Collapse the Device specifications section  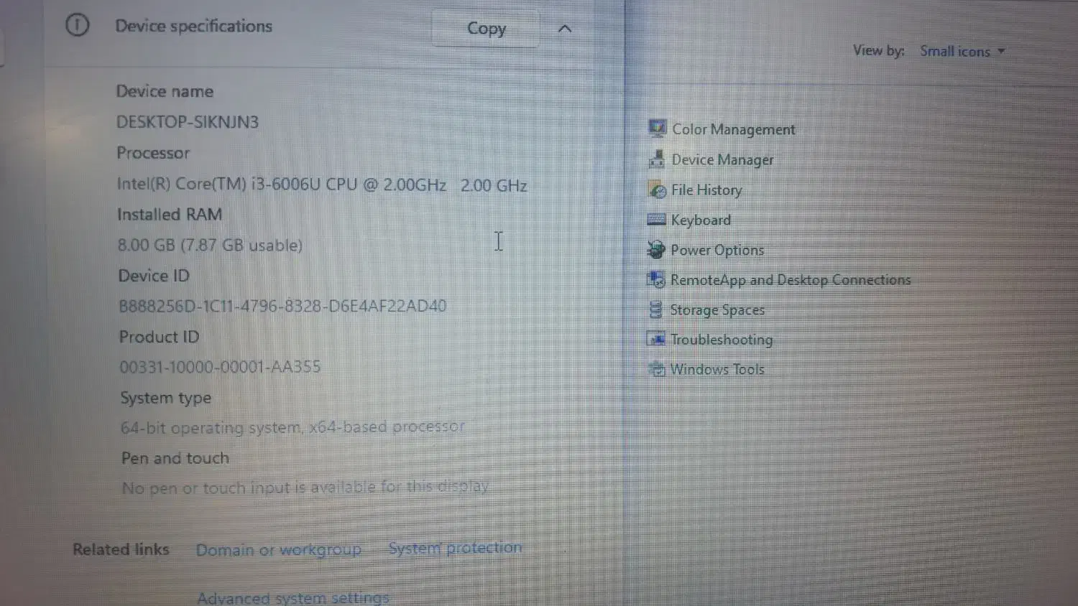point(565,29)
